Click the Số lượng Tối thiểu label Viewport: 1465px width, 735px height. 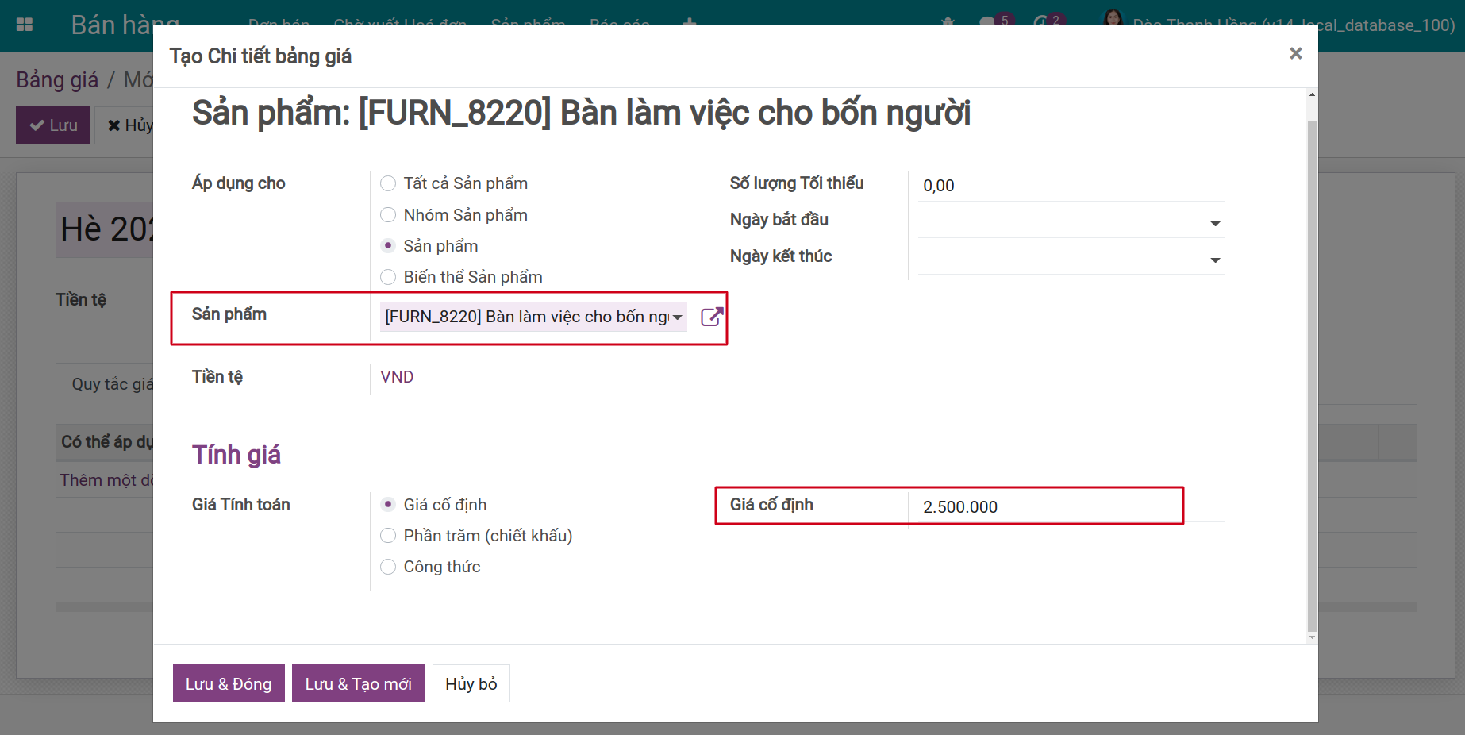(x=797, y=183)
